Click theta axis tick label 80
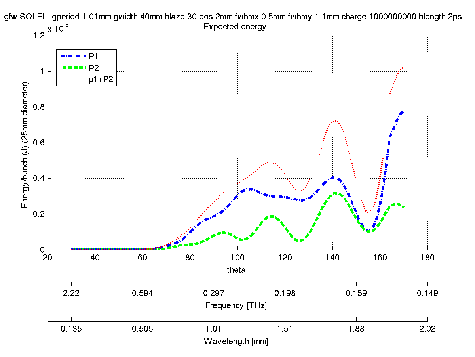Viewport: 475px width, 357px height. point(190,258)
